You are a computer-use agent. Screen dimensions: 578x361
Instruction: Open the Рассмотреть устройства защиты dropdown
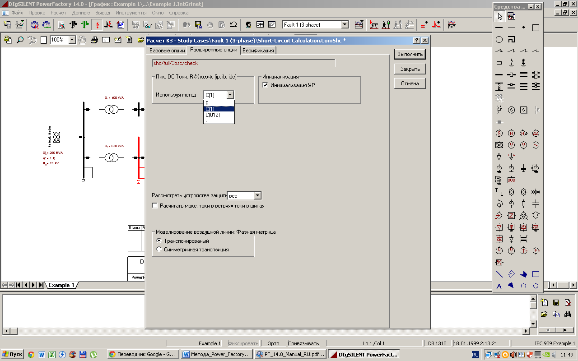pos(257,195)
